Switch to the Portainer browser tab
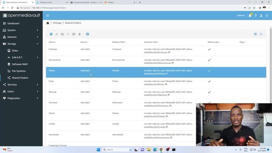This screenshot has height=153, width=272. pyautogui.click(x=51, y=3)
